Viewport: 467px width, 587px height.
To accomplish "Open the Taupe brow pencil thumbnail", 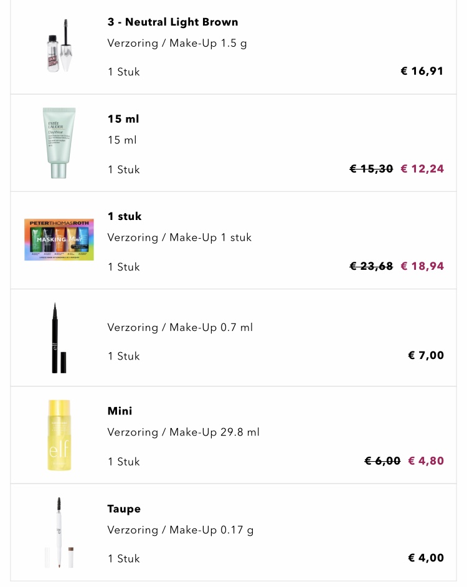I will click(59, 532).
